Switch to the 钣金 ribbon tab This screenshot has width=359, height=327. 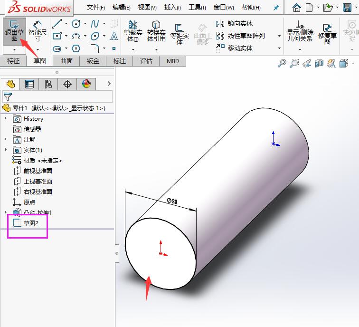[93, 61]
